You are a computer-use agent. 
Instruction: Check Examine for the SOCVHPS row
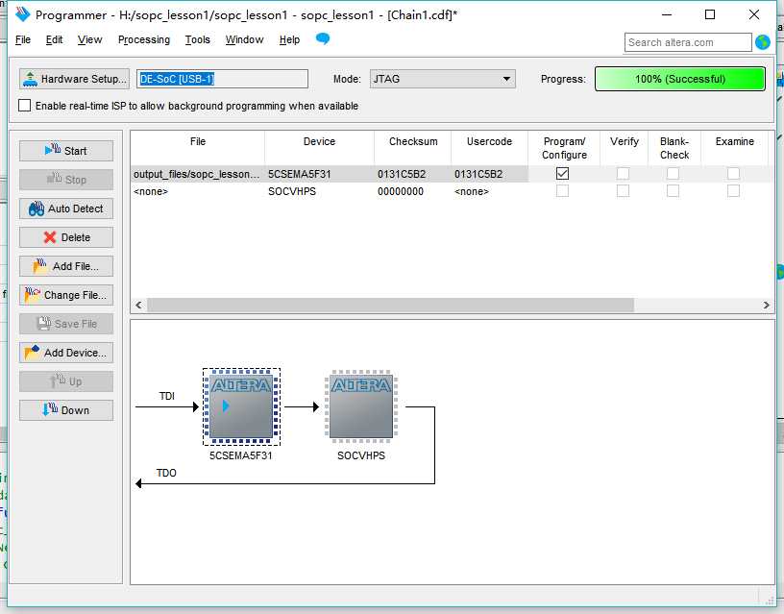tap(733, 191)
